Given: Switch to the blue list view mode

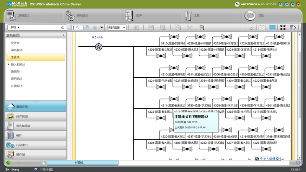Looking at the screenshot, I should (272, 28).
